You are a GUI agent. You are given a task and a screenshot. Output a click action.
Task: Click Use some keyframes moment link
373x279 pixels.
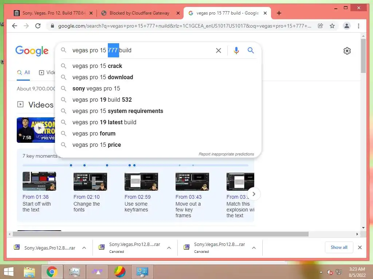click(x=136, y=207)
